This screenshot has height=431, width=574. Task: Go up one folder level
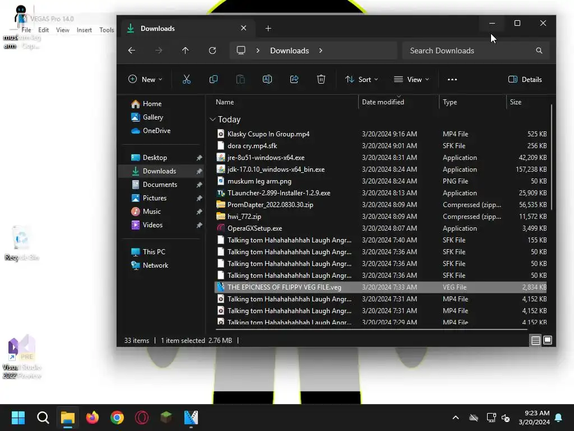[185, 51]
